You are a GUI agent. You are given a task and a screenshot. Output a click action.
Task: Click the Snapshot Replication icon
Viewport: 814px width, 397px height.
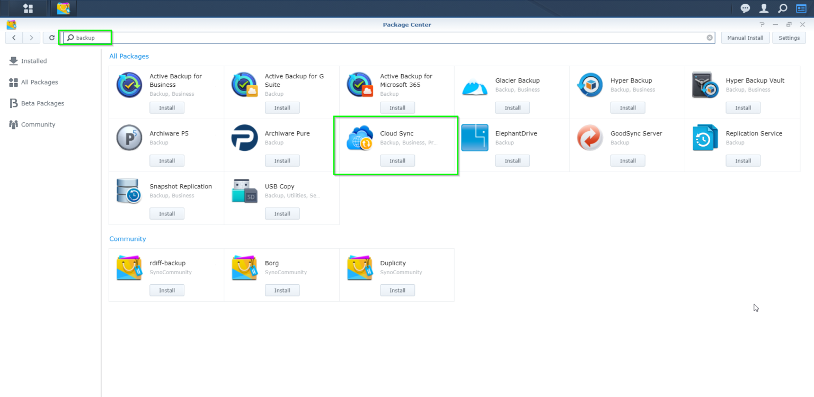click(129, 190)
